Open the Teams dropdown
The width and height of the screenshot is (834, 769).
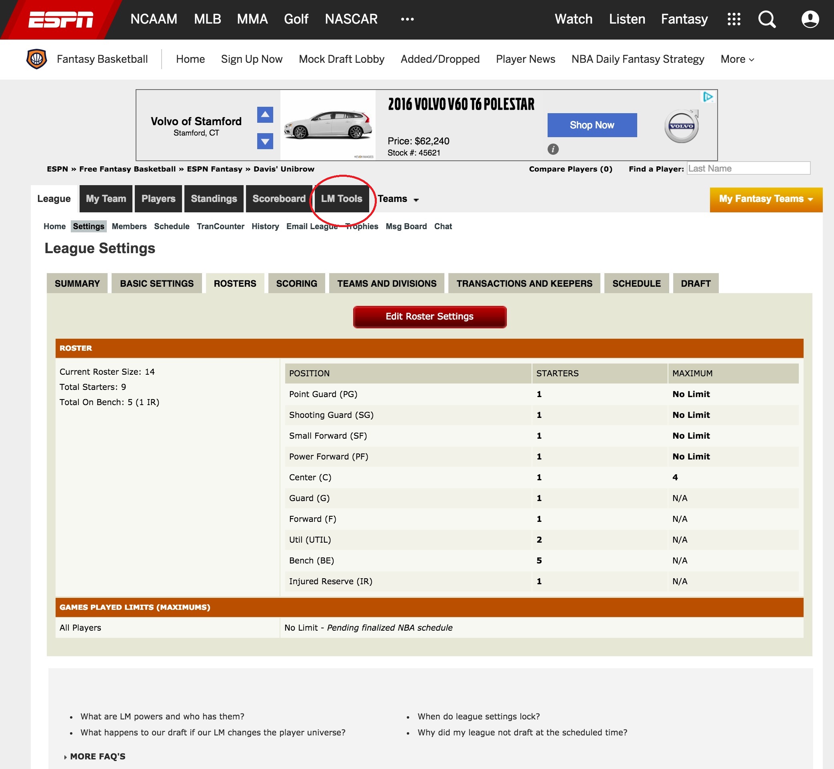pyautogui.click(x=398, y=199)
